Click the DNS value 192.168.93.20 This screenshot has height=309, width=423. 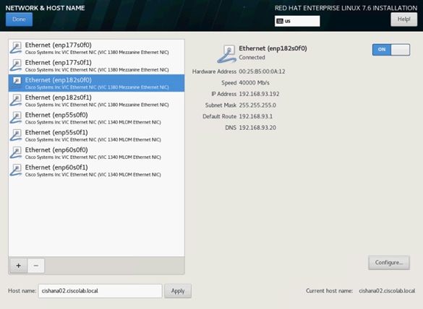257,128
